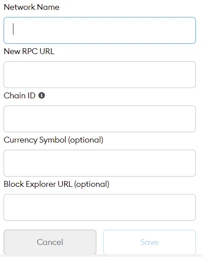Store the new network using Save

pos(149,242)
